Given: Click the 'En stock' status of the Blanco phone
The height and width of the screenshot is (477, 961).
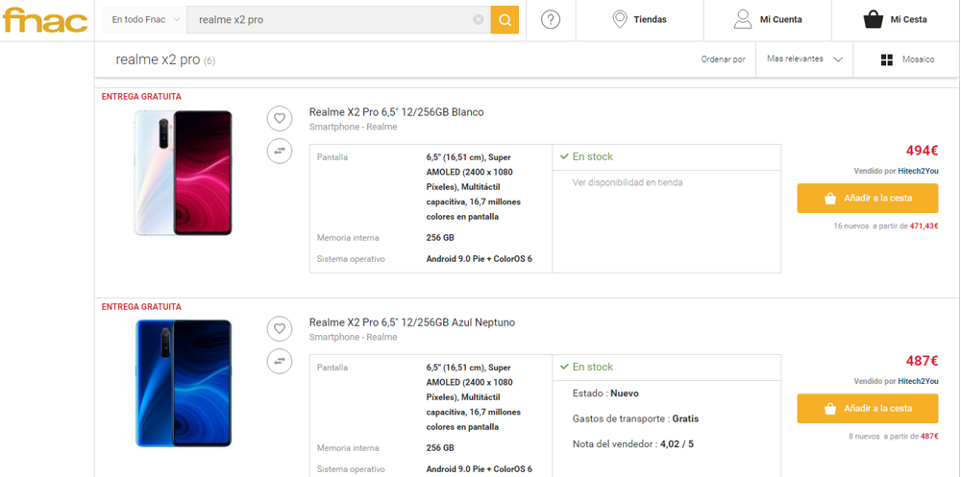Looking at the screenshot, I should coord(586,156).
